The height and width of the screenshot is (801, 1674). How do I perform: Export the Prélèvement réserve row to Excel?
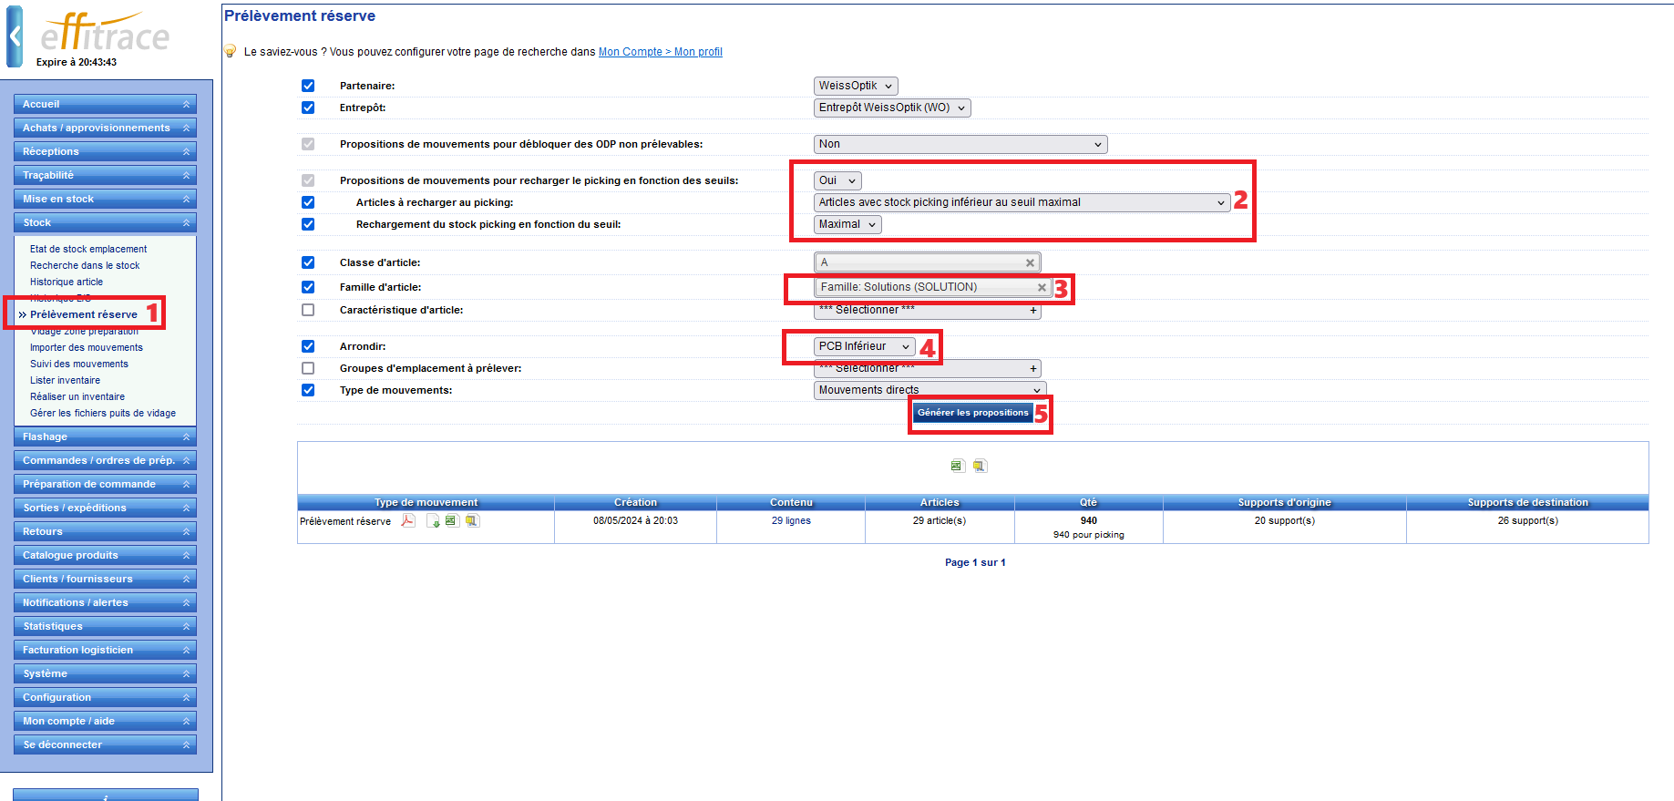tap(451, 521)
